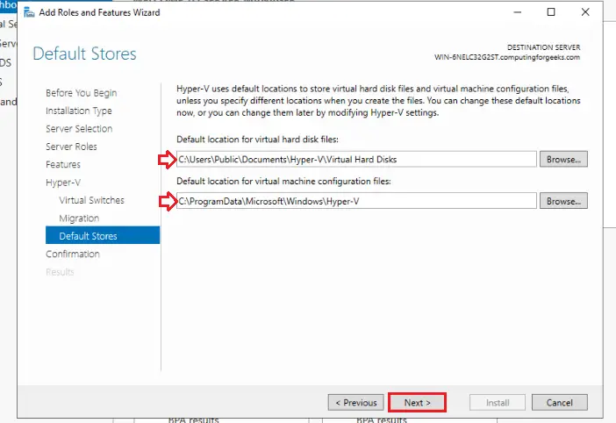The width and height of the screenshot is (616, 423).
Task: Click the Next button
Action: click(417, 403)
